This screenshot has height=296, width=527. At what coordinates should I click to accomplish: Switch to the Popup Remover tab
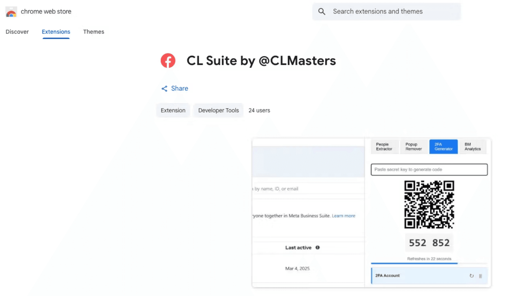[x=414, y=147]
